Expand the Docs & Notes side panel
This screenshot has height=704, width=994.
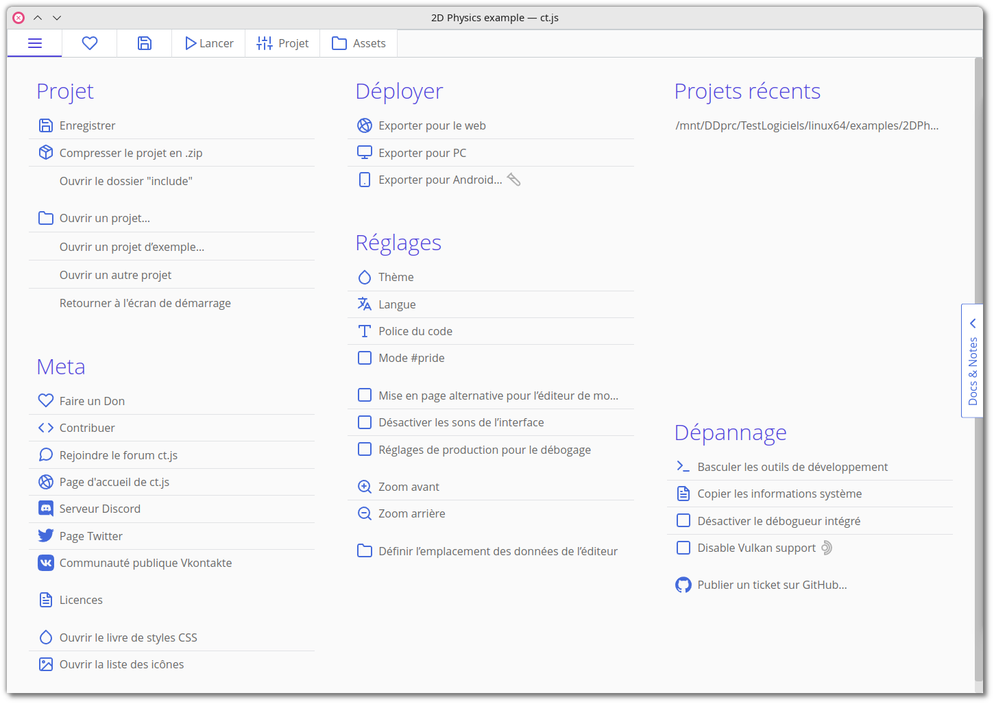tap(972, 361)
